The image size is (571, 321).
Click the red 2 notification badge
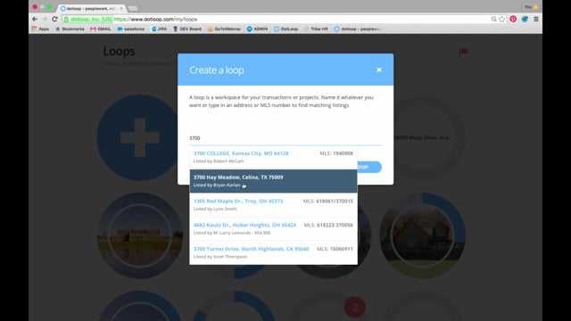click(x=355, y=307)
